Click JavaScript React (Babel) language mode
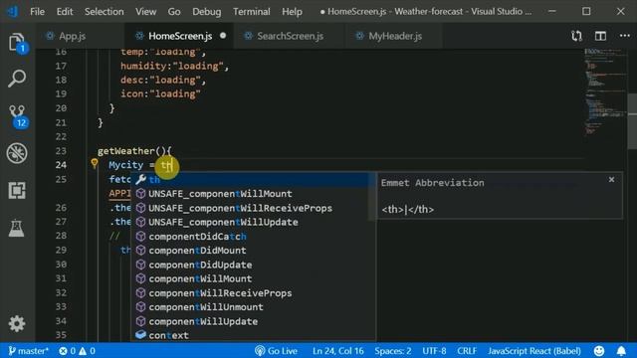 534,351
